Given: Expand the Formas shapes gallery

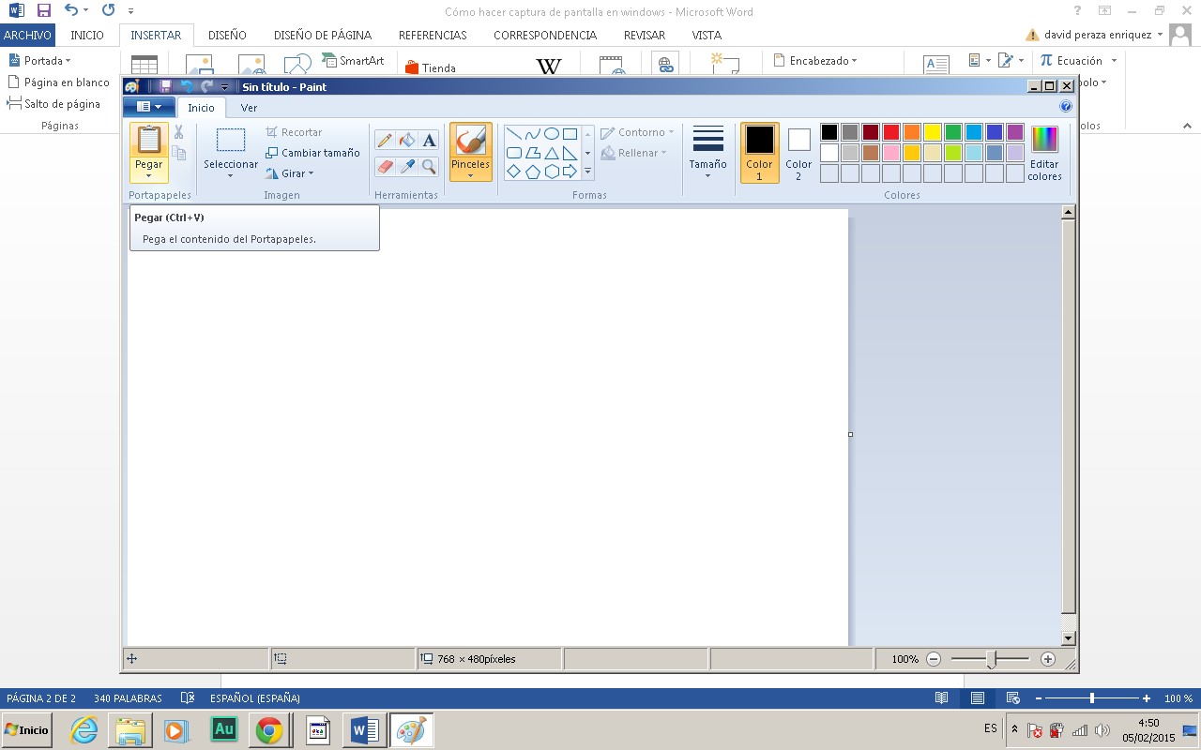Looking at the screenshot, I should pyautogui.click(x=587, y=172).
